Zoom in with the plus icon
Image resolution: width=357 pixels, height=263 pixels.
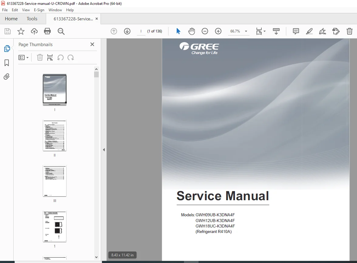coord(218,31)
